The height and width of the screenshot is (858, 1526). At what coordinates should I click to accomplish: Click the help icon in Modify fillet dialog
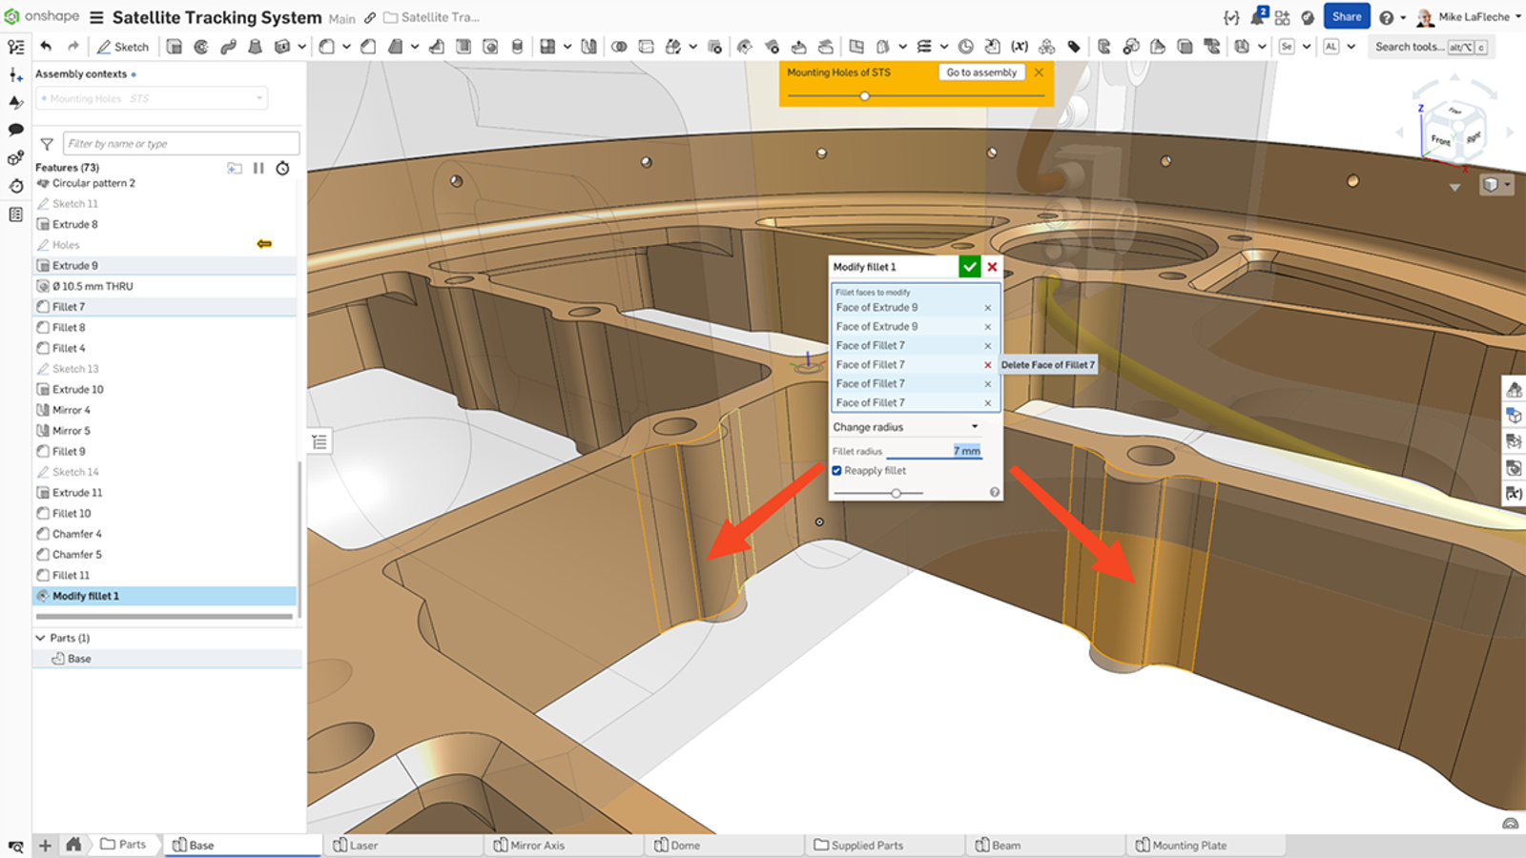tap(994, 492)
